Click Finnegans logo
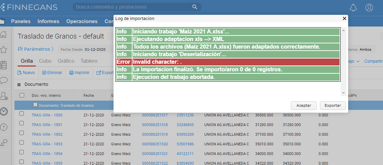 pyautogui.click(x=29, y=7)
